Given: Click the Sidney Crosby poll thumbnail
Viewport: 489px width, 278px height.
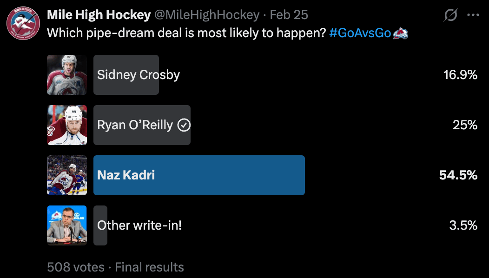Looking at the screenshot, I should click(x=67, y=75).
